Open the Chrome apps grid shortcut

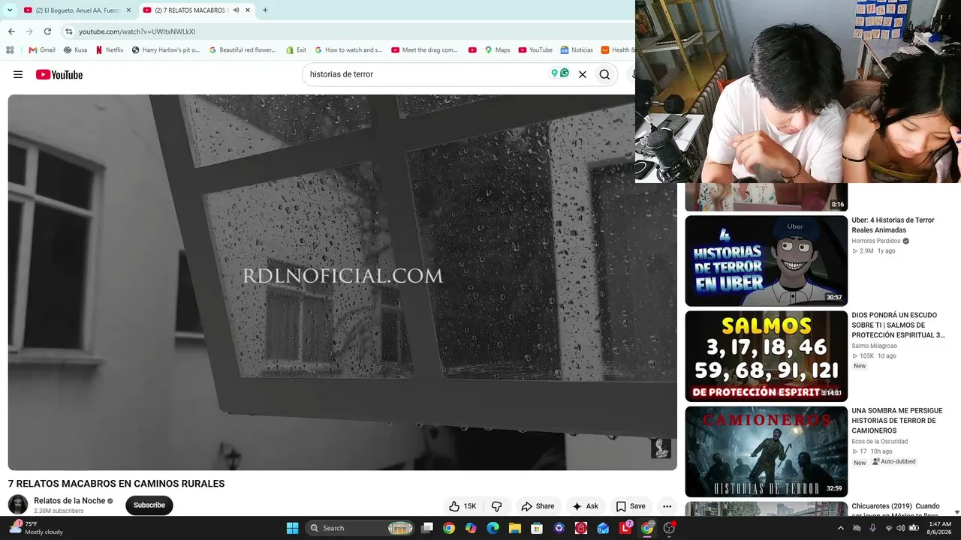[10, 50]
